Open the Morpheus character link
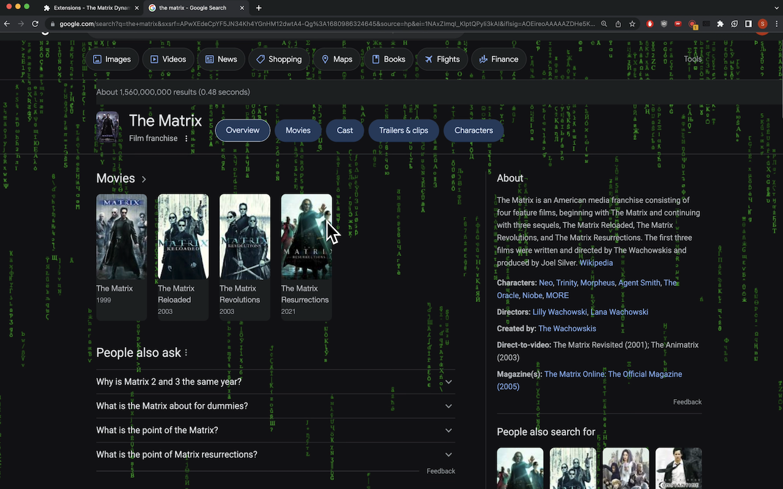 pyautogui.click(x=598, y=283)
